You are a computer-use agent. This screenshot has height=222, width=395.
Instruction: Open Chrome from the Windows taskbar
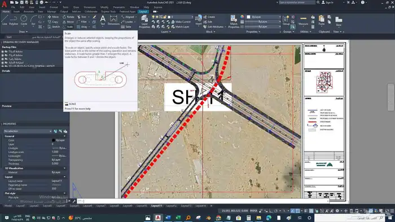(x=218, y=217)
